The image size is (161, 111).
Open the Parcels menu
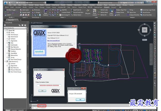(x=63, y=5)
